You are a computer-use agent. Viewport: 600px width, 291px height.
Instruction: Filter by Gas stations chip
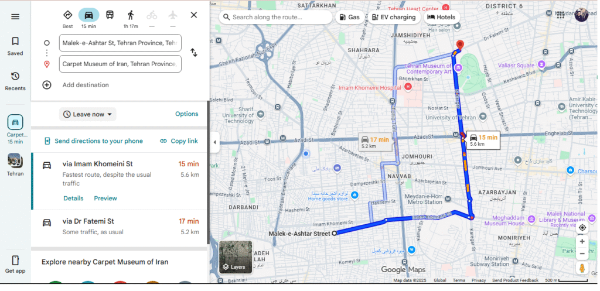coord(350,17)
